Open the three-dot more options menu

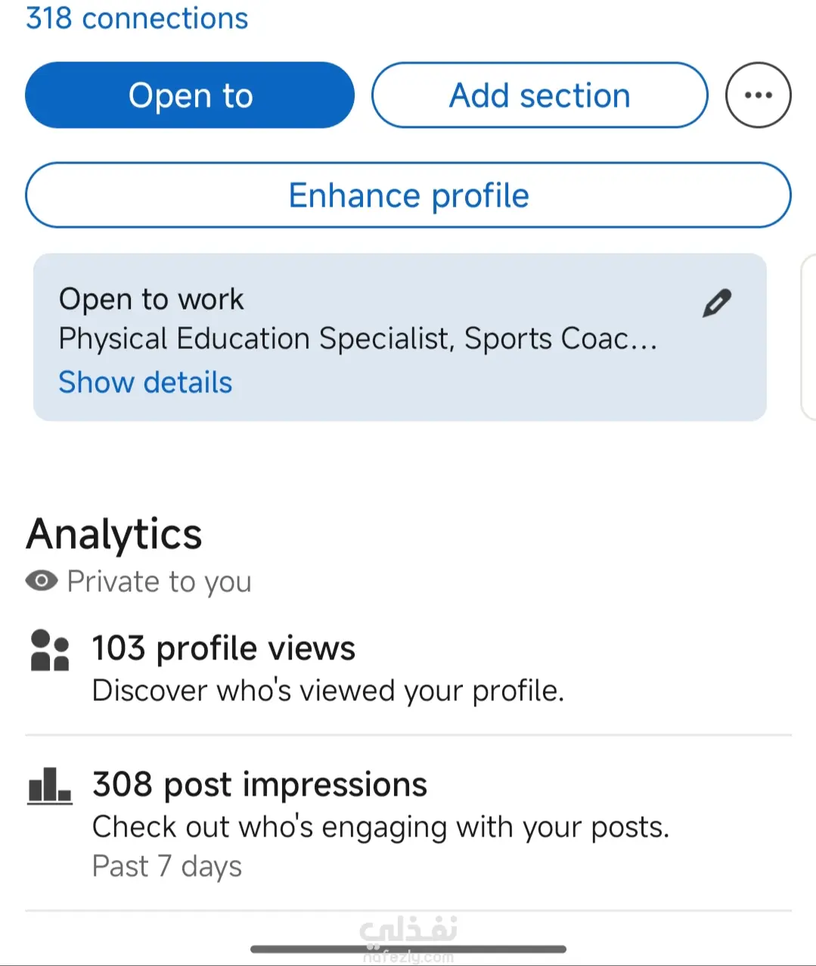[x=758, y=95]
